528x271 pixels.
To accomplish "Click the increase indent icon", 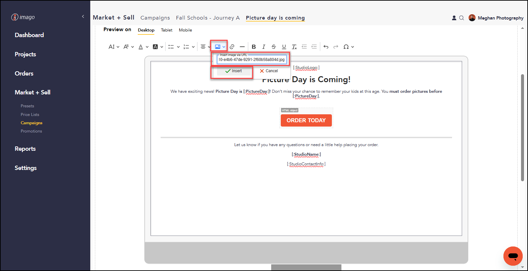I will coord(314,47).
